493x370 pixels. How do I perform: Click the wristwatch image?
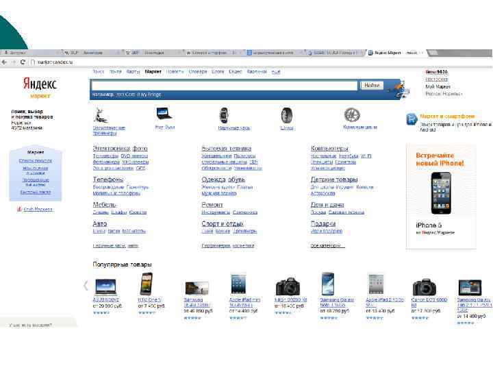tap(223, 116)
